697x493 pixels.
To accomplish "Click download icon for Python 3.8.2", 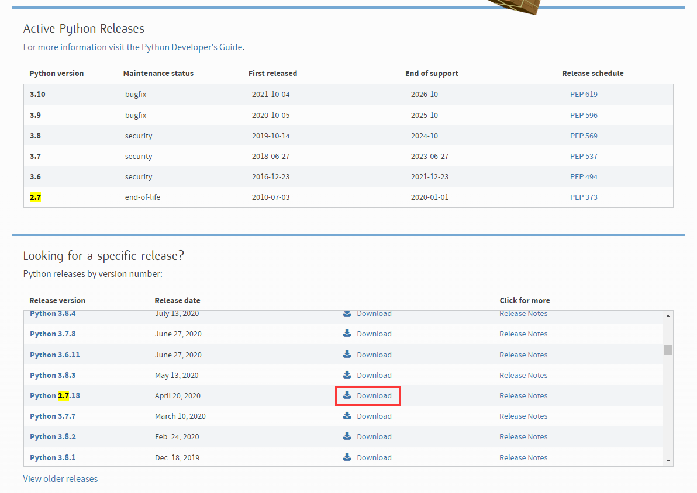I will (x=347, y=436).
